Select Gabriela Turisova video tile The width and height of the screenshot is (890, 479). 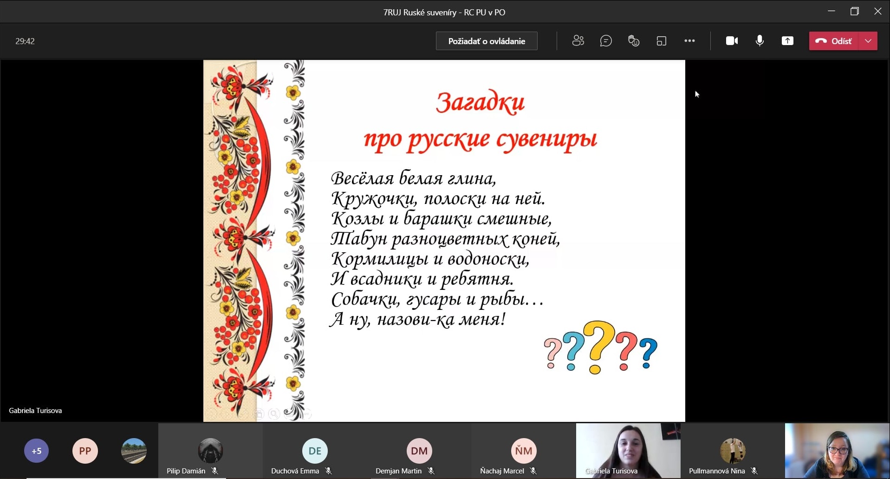(628, 450)
